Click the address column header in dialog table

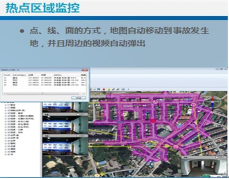pos(57,75)
